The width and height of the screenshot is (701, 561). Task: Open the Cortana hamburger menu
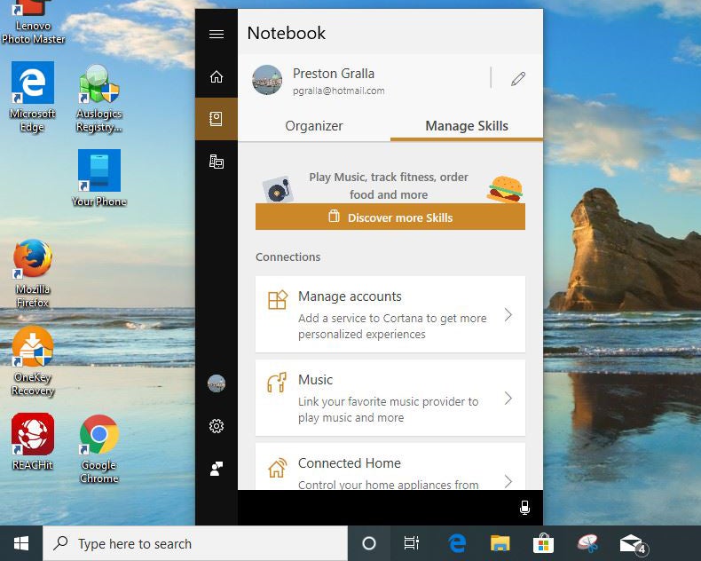click(x=217, y=34)
